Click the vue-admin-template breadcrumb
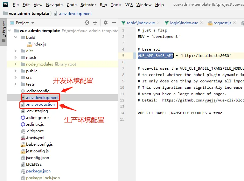The image size is (244, 181). (26, 14)
